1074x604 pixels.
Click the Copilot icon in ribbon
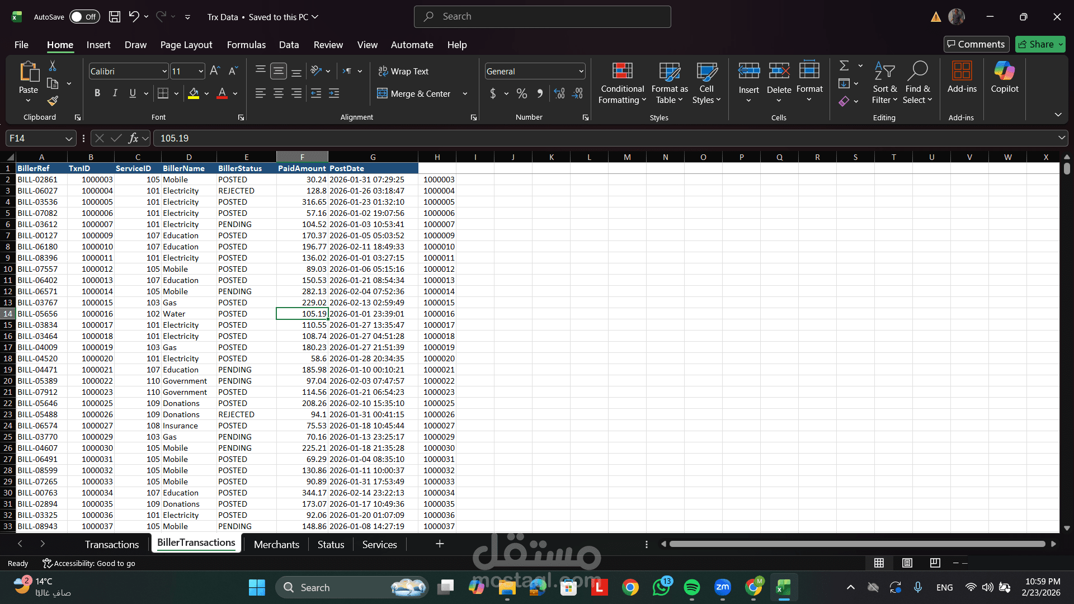click(1004, 77)
